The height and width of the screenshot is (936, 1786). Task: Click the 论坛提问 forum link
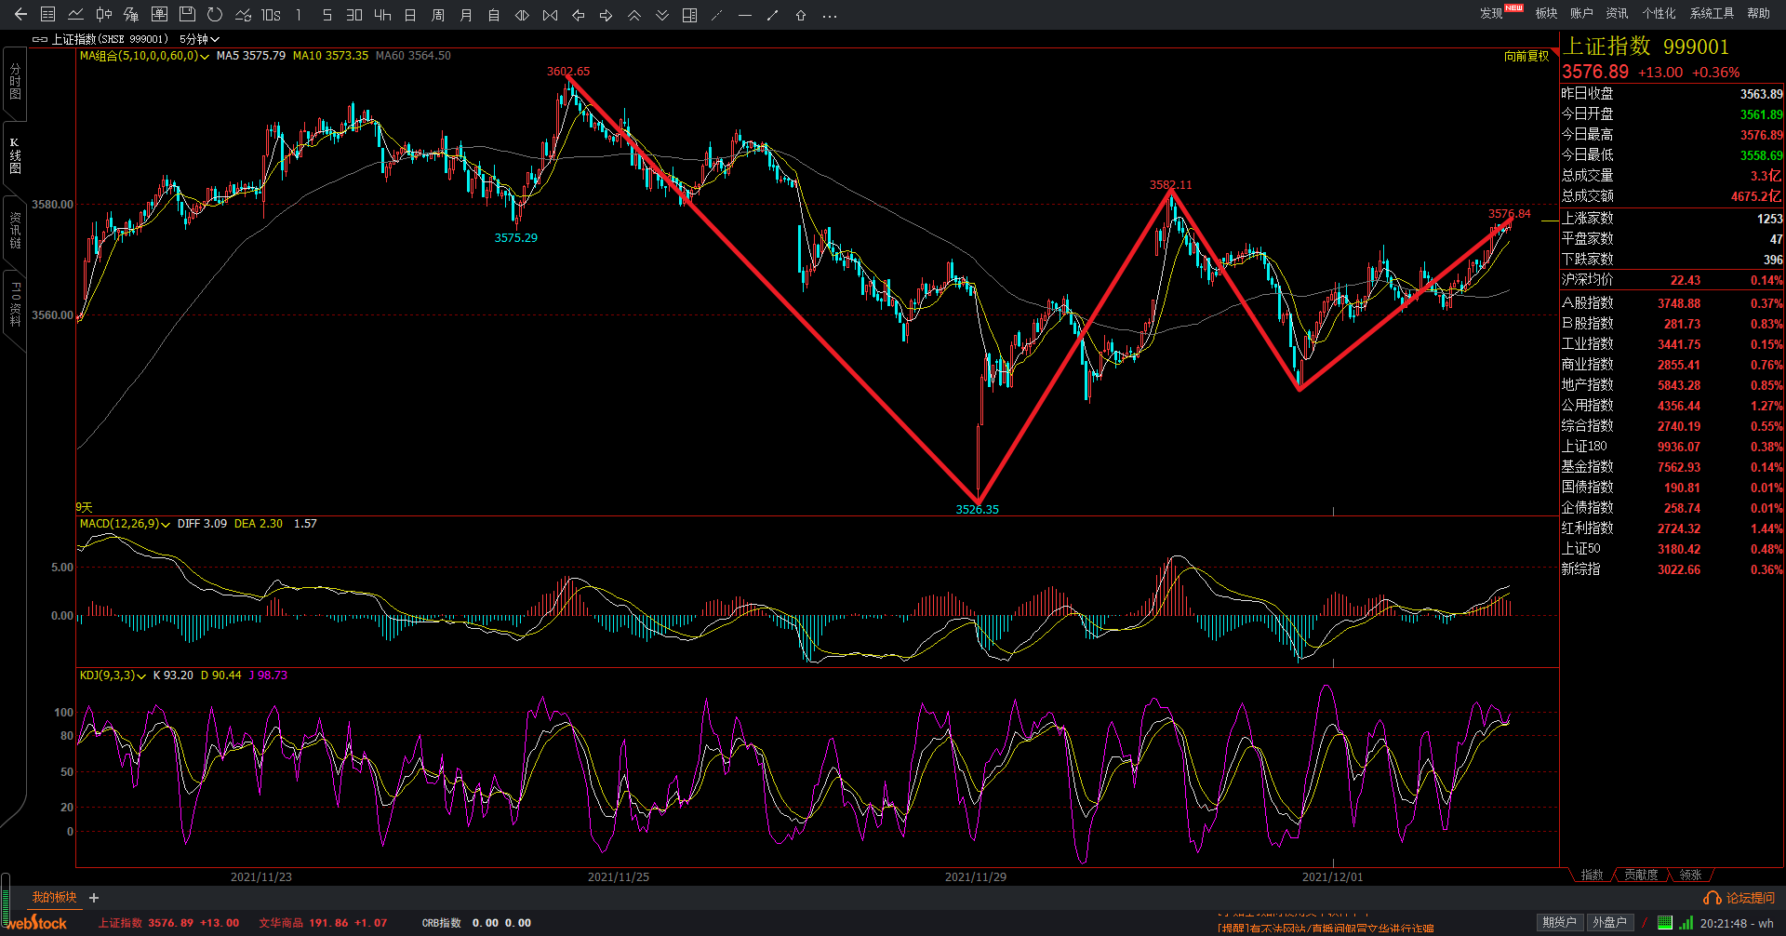1739,898
